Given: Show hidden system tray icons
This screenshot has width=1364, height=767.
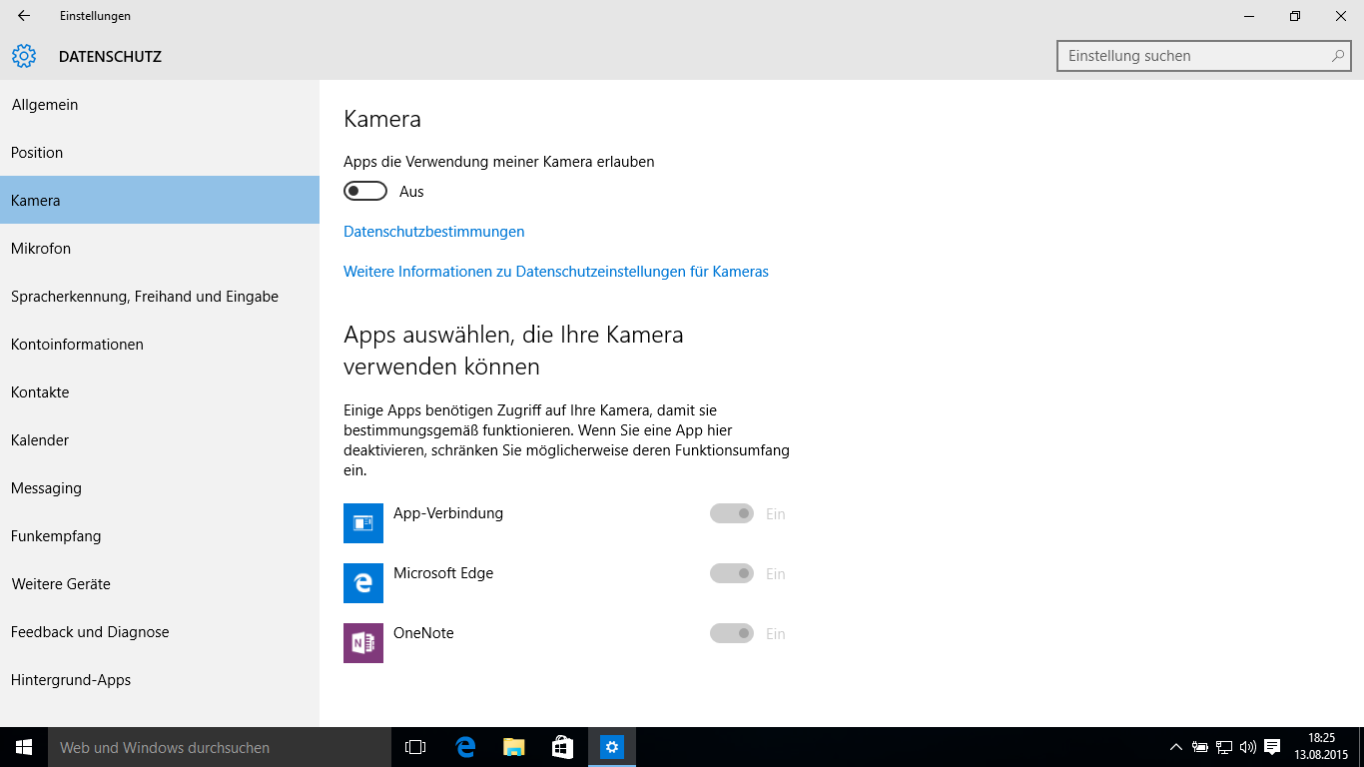Looking at the screenshot, I should (x=1176, y=747).
